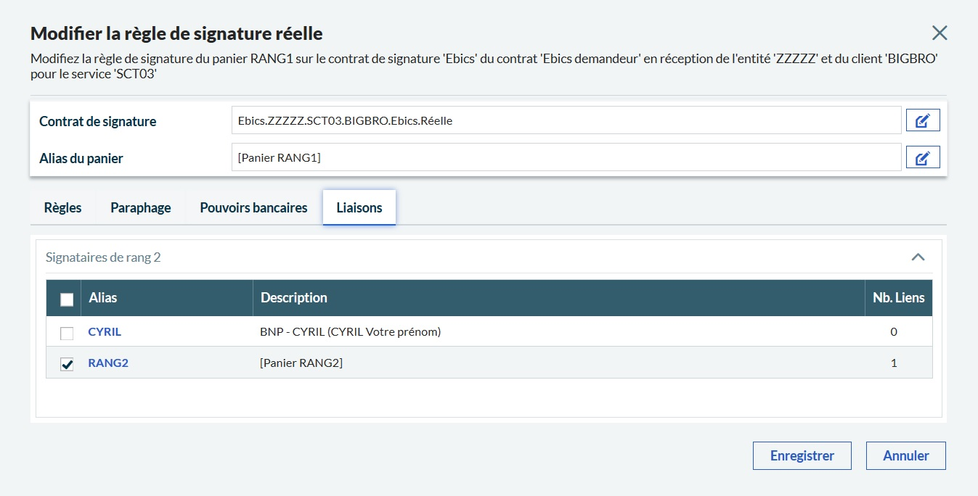Click the Annuler button
This screenshot has height=496, width=978.
905,456
